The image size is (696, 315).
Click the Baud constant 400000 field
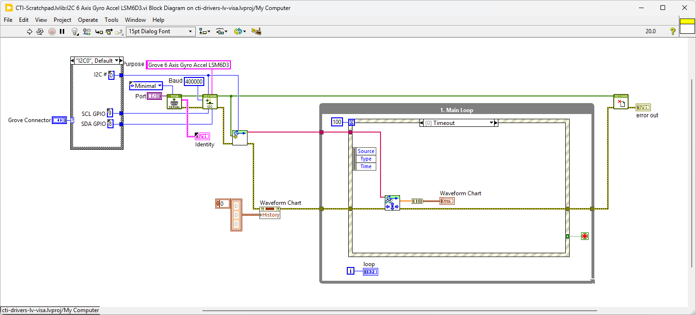[194, 81]
